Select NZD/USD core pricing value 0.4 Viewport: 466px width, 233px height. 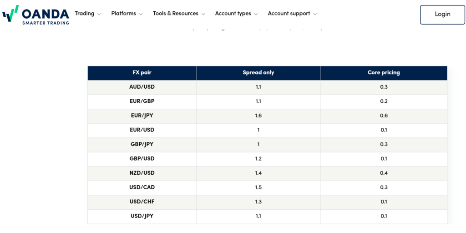point(384,173)
